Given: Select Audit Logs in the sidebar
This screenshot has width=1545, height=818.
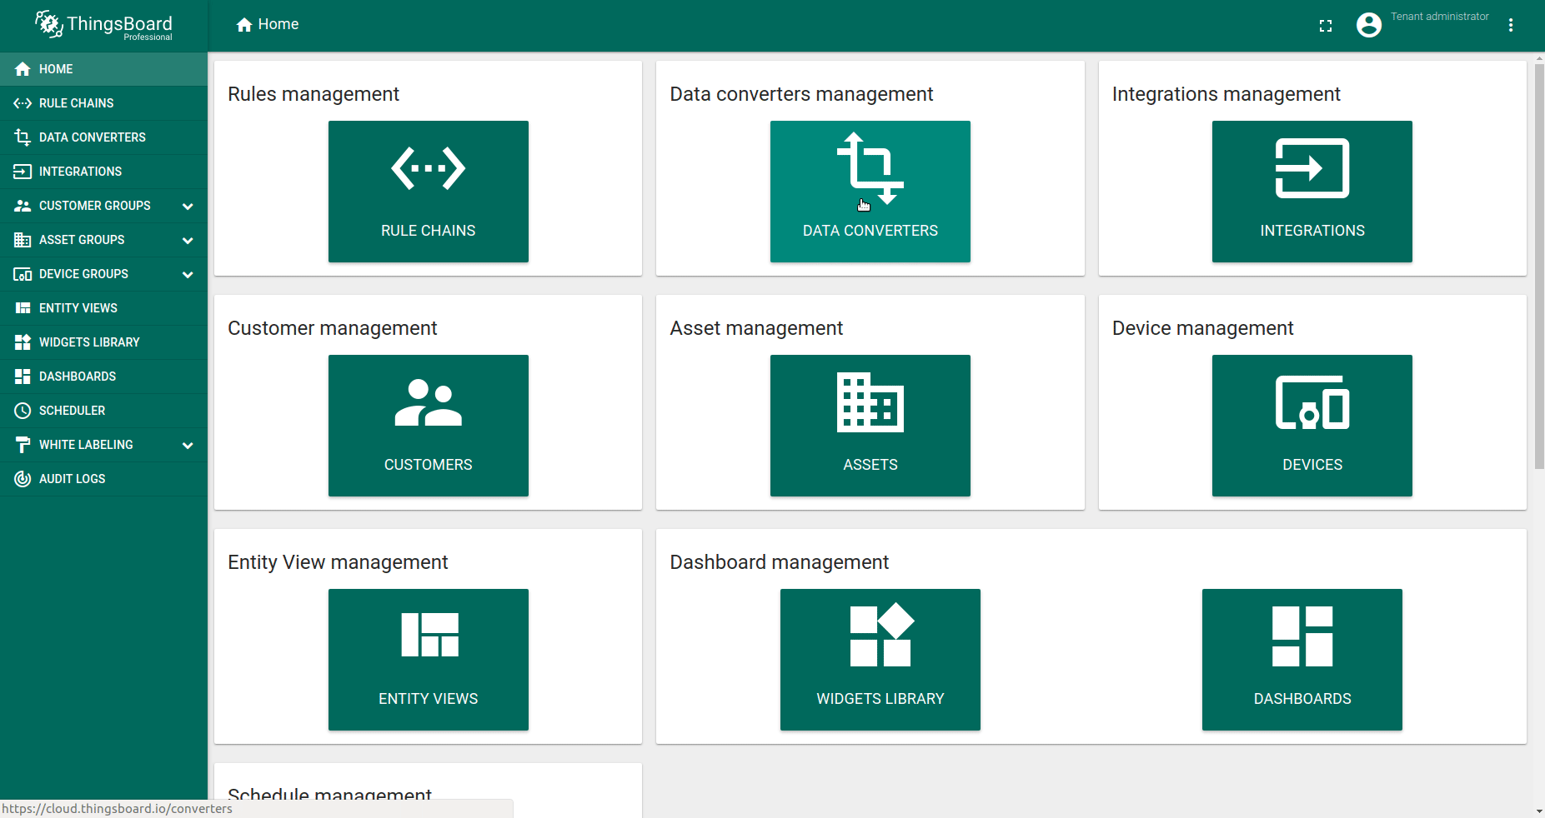Looking at the screenshot, I should pyautogui.click(x=73, y=479).
